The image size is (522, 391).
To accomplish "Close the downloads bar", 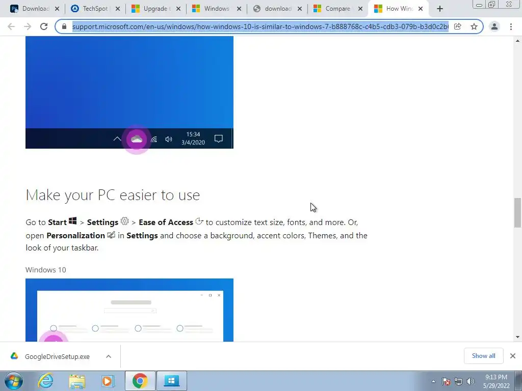I will point(513,356).
